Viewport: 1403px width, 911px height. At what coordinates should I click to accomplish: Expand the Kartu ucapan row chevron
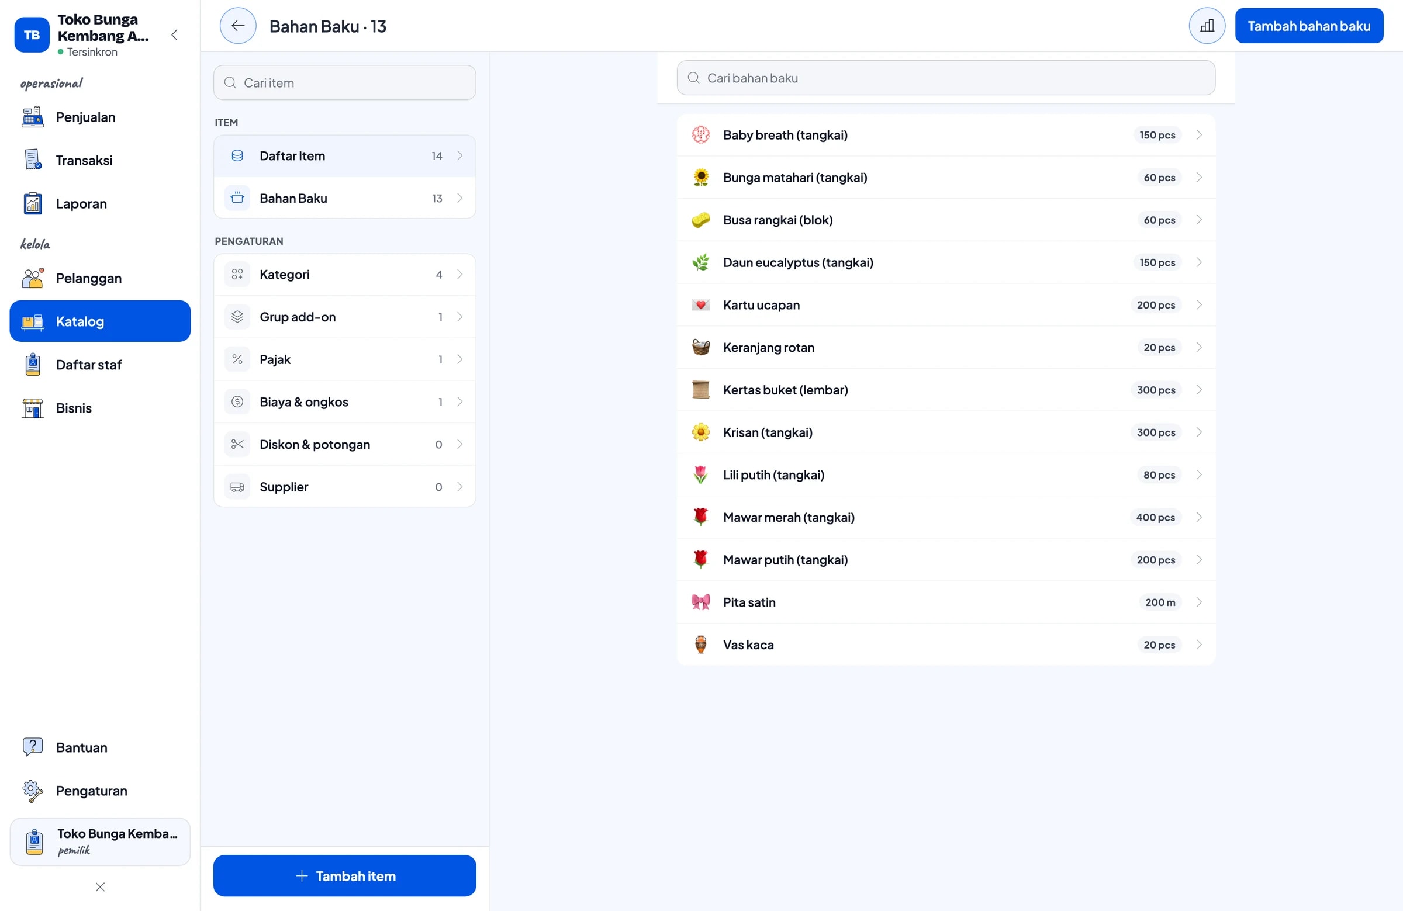(x=1198, y=304)
